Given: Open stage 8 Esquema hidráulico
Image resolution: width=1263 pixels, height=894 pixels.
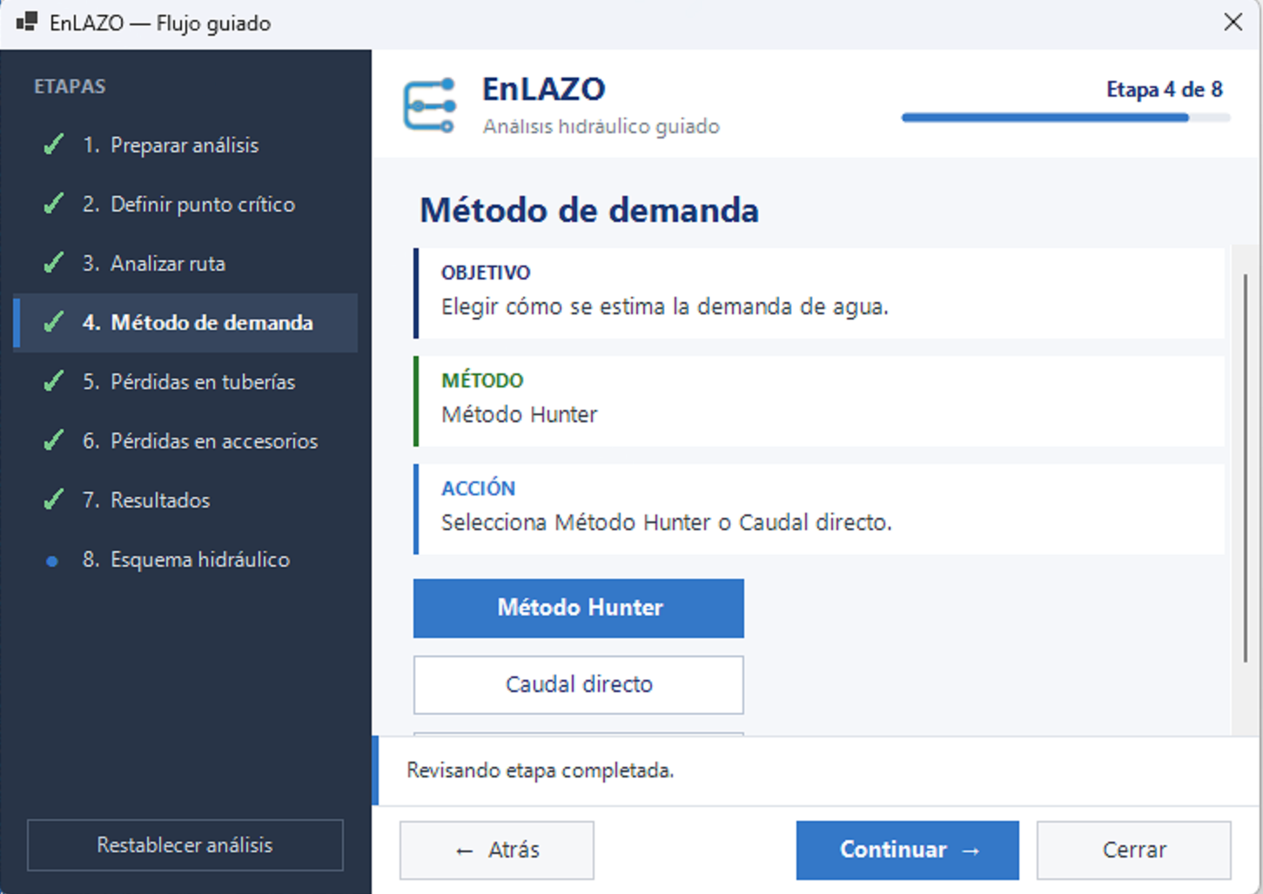Looking at the screenshot, I should coord(185,560).
